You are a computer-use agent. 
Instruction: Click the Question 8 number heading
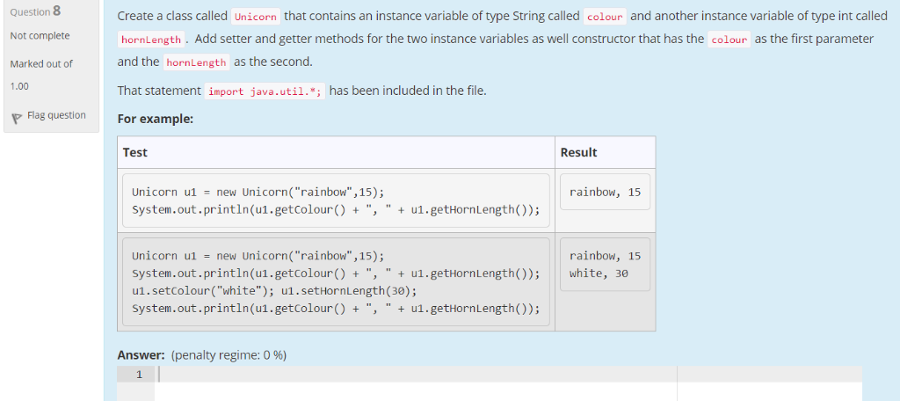(x=35, y=11)
